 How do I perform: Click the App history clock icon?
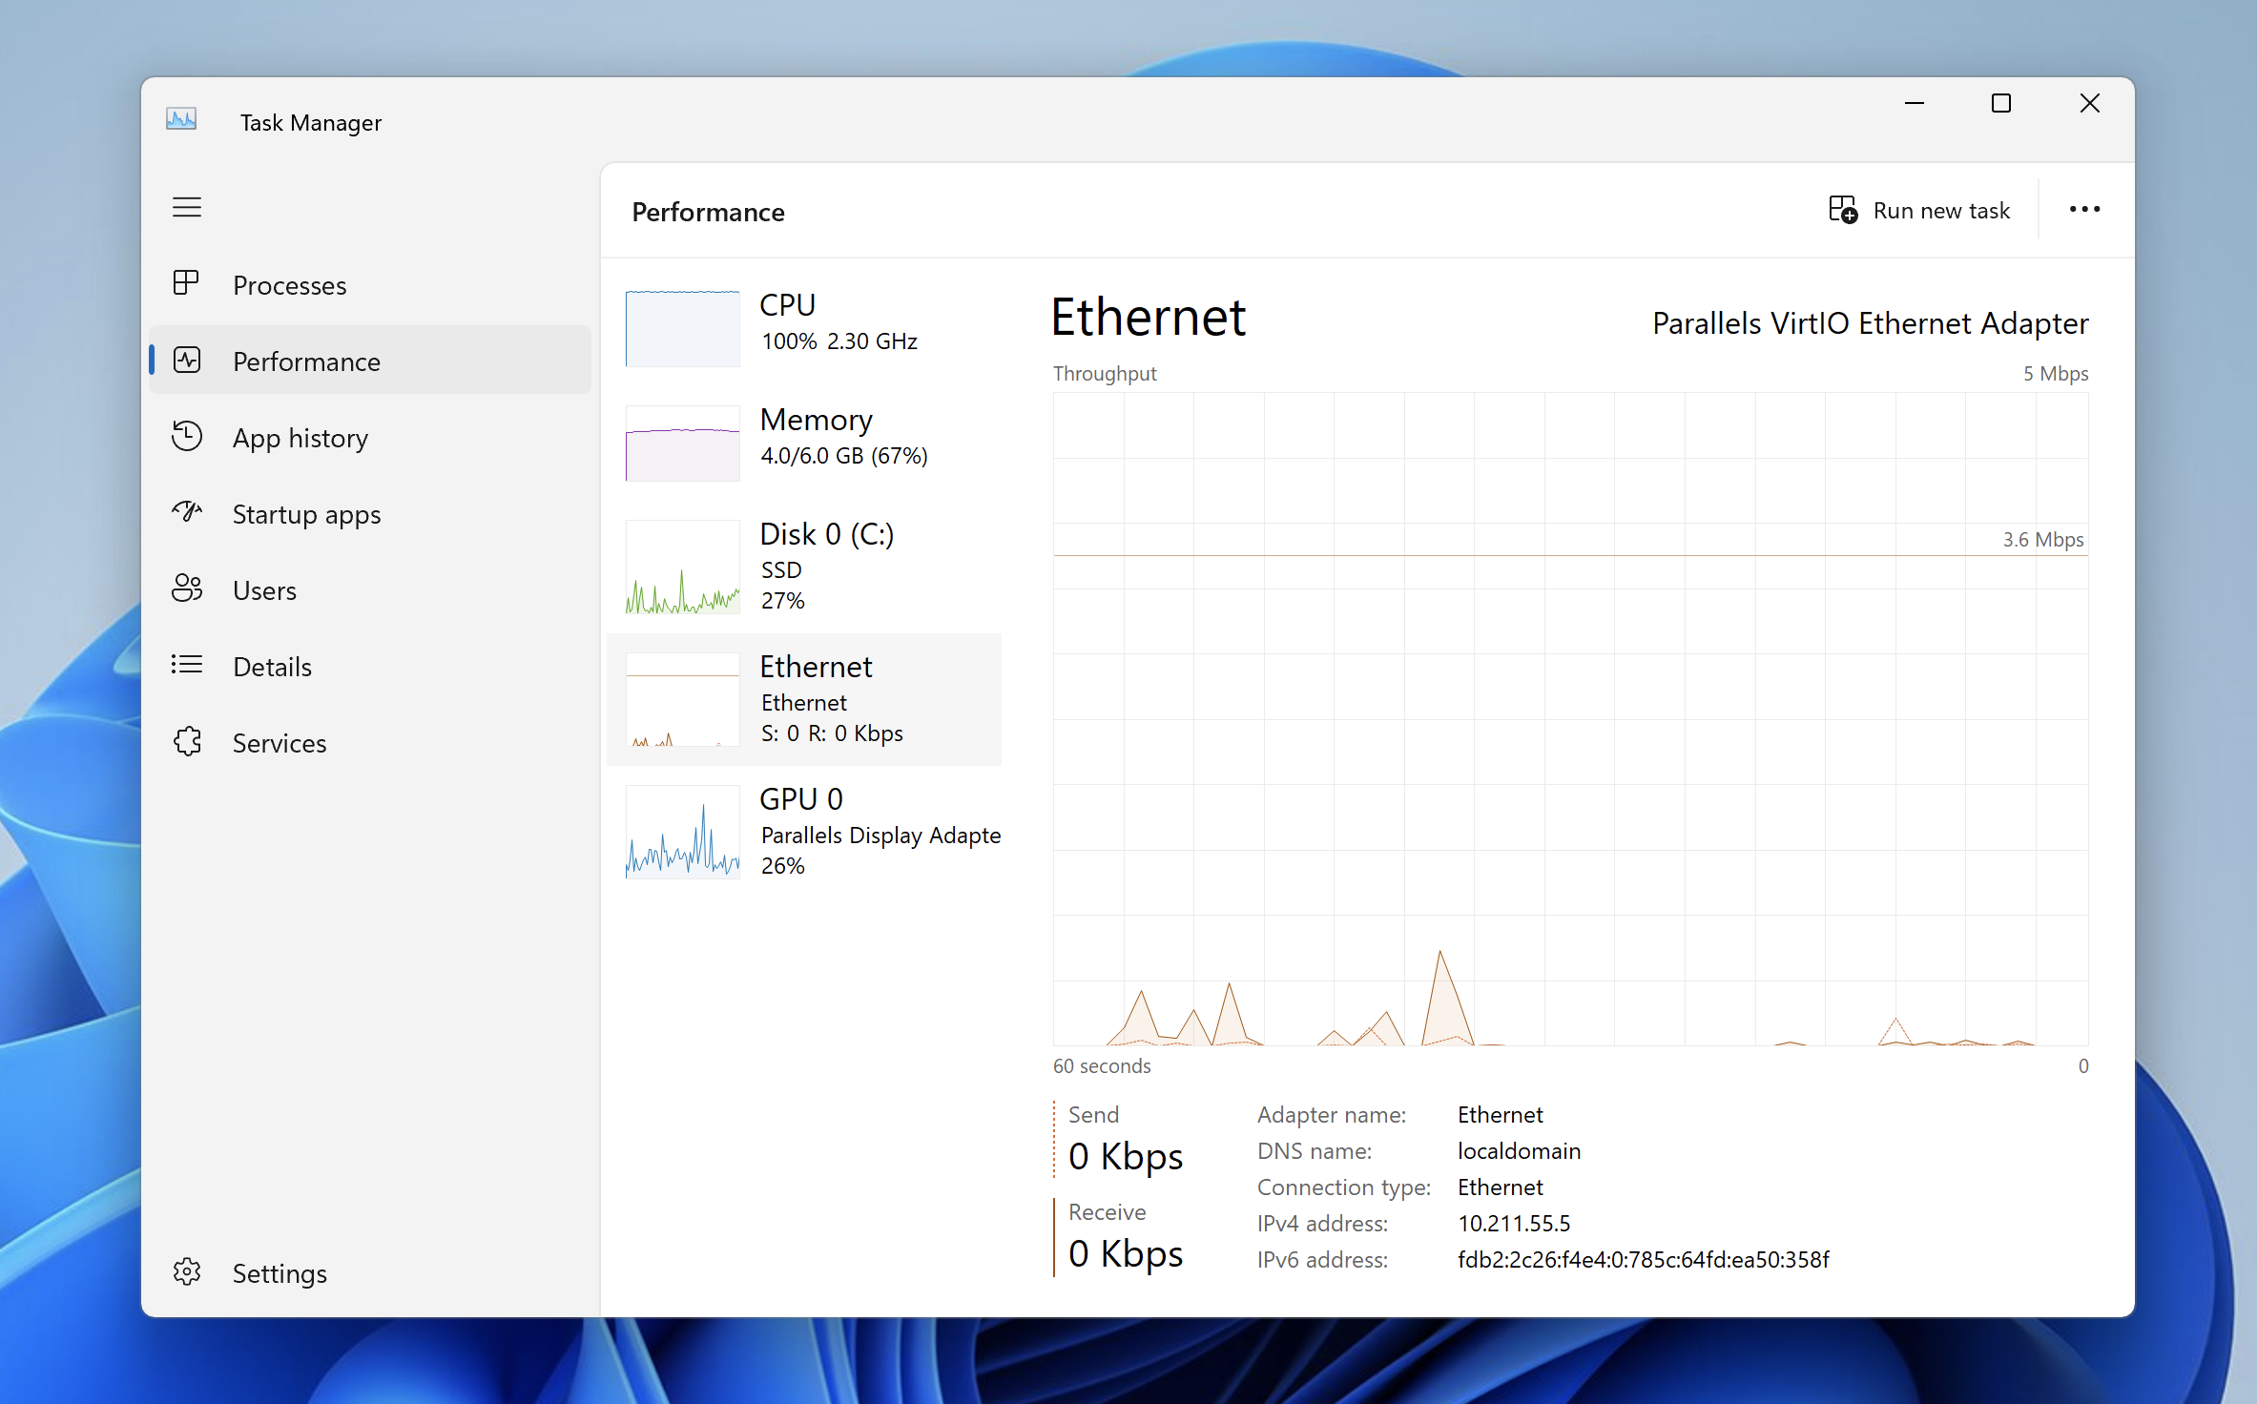(187, 437)
